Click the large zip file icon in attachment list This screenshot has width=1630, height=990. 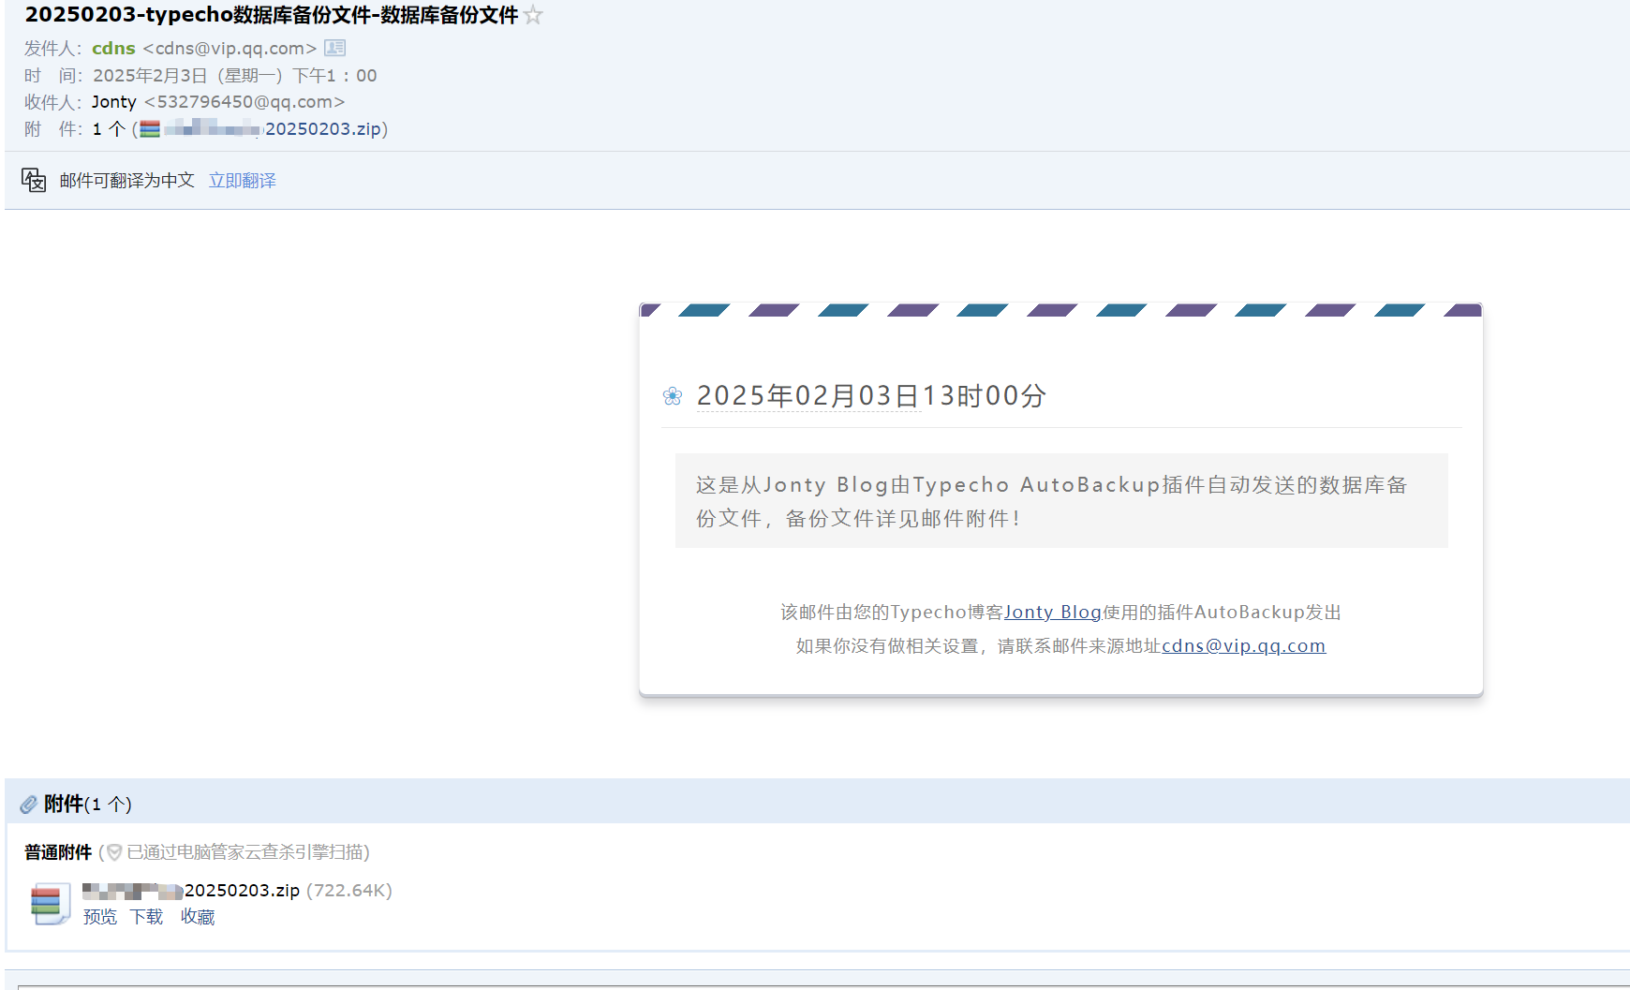pyautogui.click(x=49, y=904)
